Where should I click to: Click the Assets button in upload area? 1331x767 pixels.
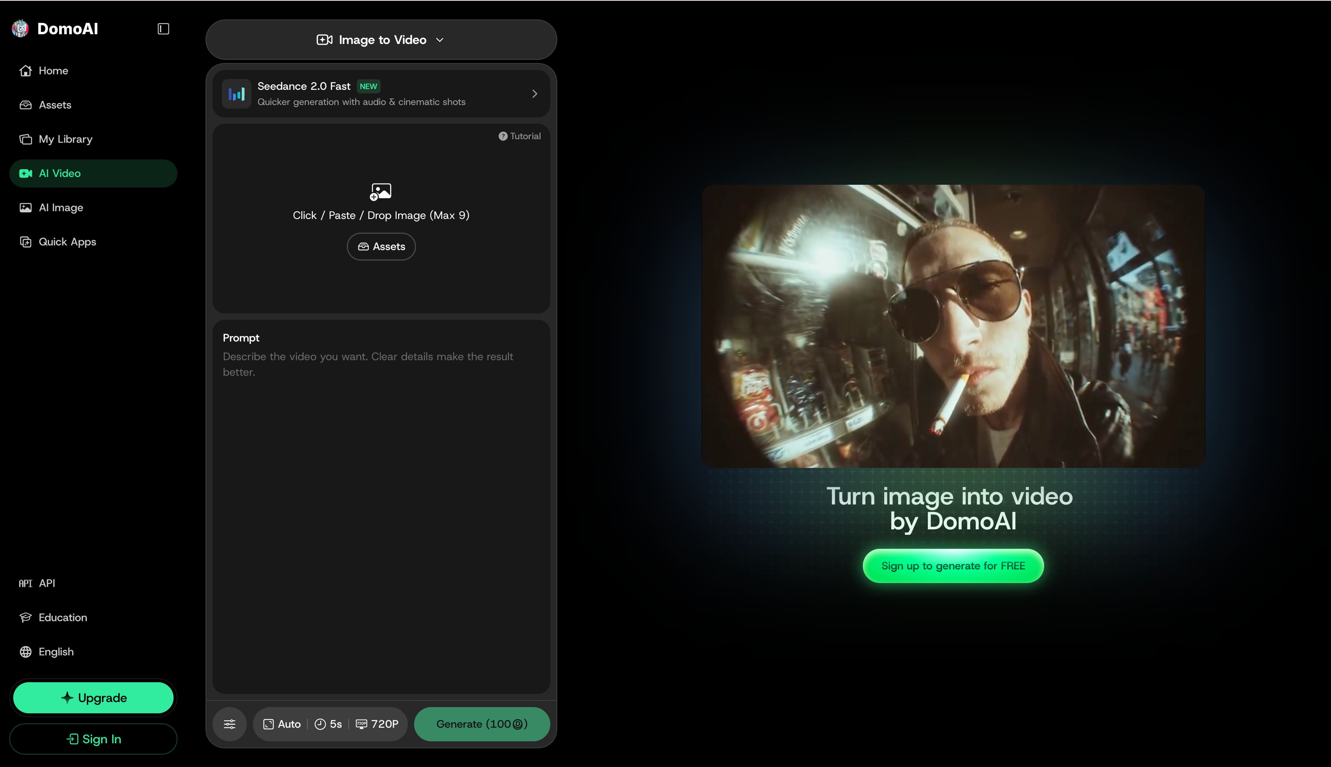(381, 247)
